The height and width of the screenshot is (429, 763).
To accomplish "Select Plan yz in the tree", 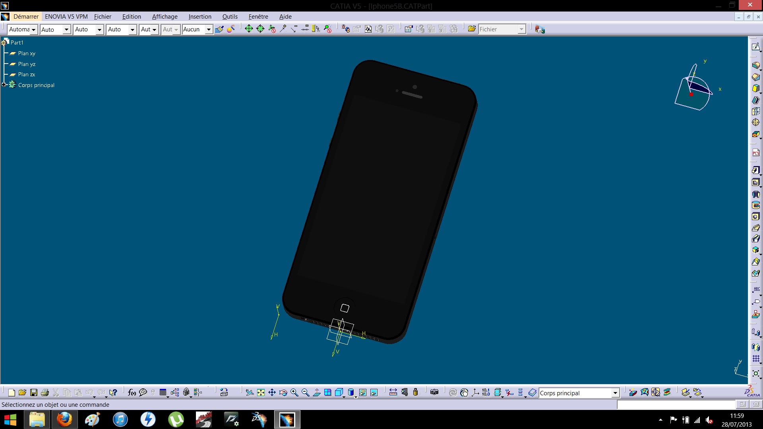I will coord(27,64).
